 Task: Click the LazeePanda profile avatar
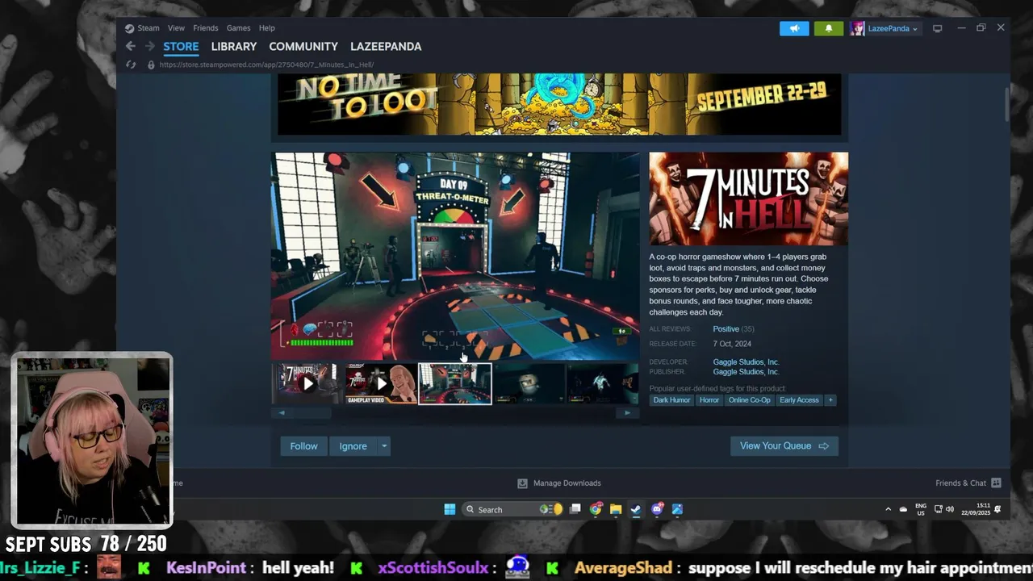click(x=857, y=28)
